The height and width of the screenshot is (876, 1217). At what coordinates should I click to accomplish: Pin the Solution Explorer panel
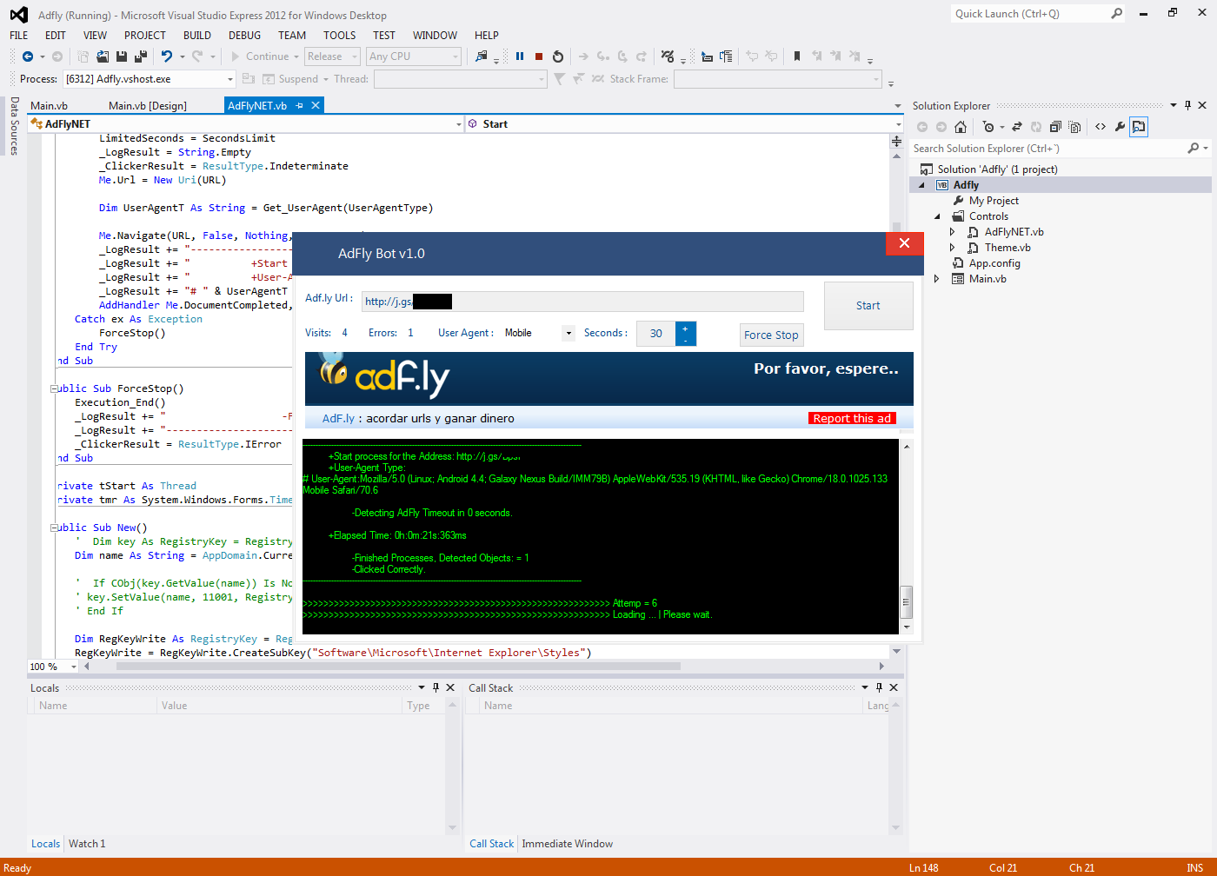click(1188, 105)
